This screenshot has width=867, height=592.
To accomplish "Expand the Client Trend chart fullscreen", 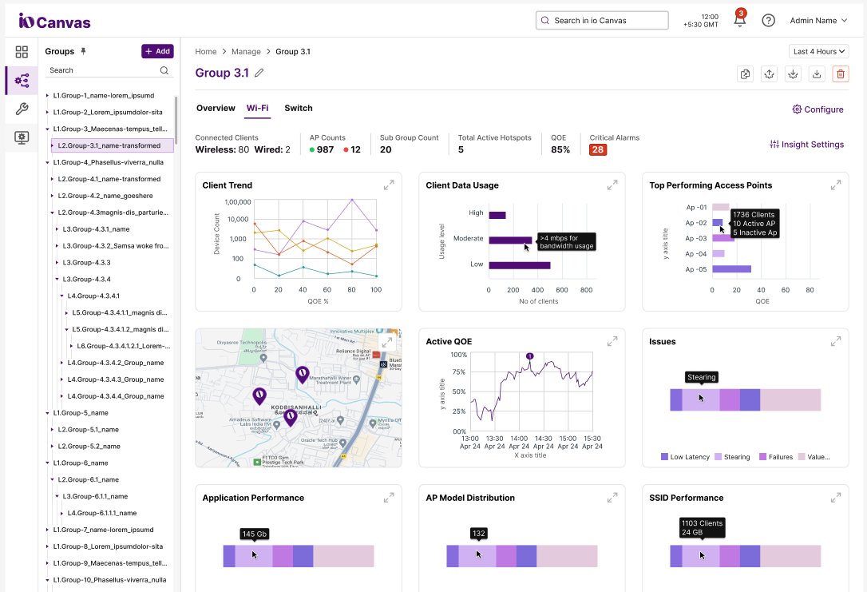I will tap(389, 185).
